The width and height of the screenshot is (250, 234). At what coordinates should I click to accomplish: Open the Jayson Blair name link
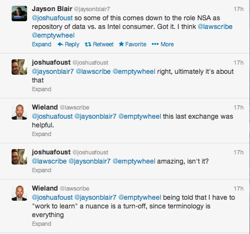click(x=52, y=9)
